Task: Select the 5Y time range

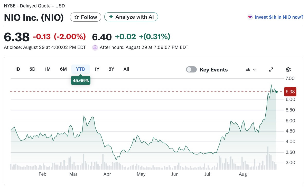Action: point(111,69)
